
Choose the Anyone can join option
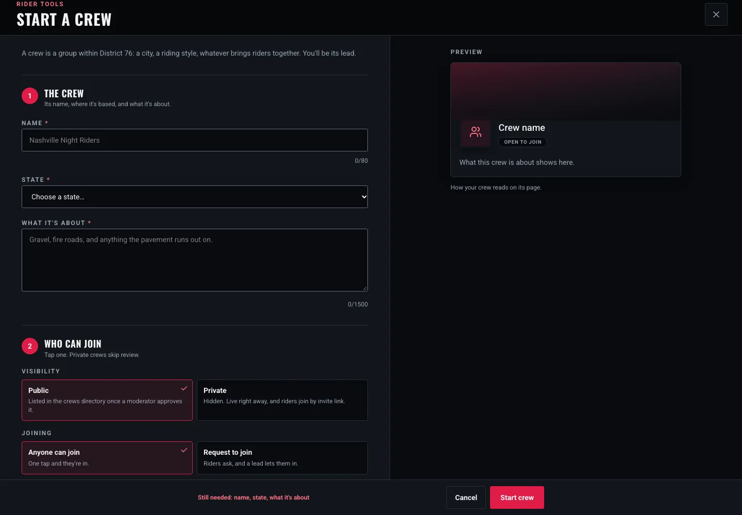coord(107,458)
